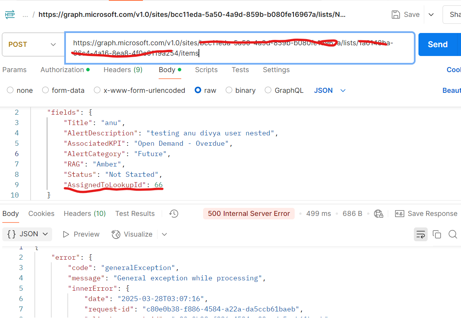
Task: Open the response history clock icon
Action: point(174,214)
